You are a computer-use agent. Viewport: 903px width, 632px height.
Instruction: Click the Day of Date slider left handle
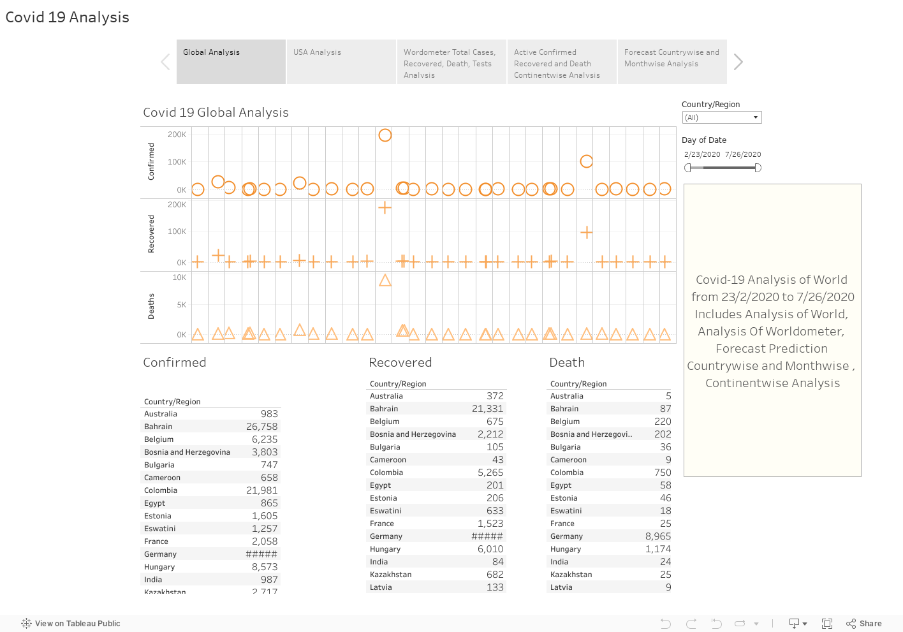[687, 168]
